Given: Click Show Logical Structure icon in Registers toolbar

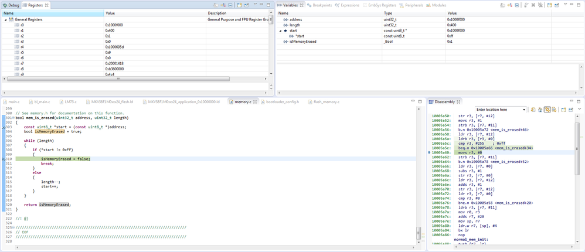Looking at the screenshot, I should click(x=223, y=5).
